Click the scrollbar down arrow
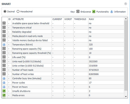 [126, 97]
